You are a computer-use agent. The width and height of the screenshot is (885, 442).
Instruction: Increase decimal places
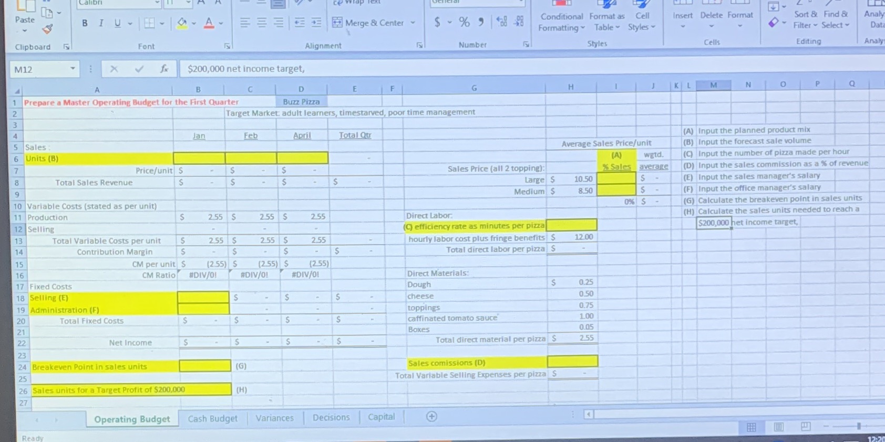[x=502, y=22]
